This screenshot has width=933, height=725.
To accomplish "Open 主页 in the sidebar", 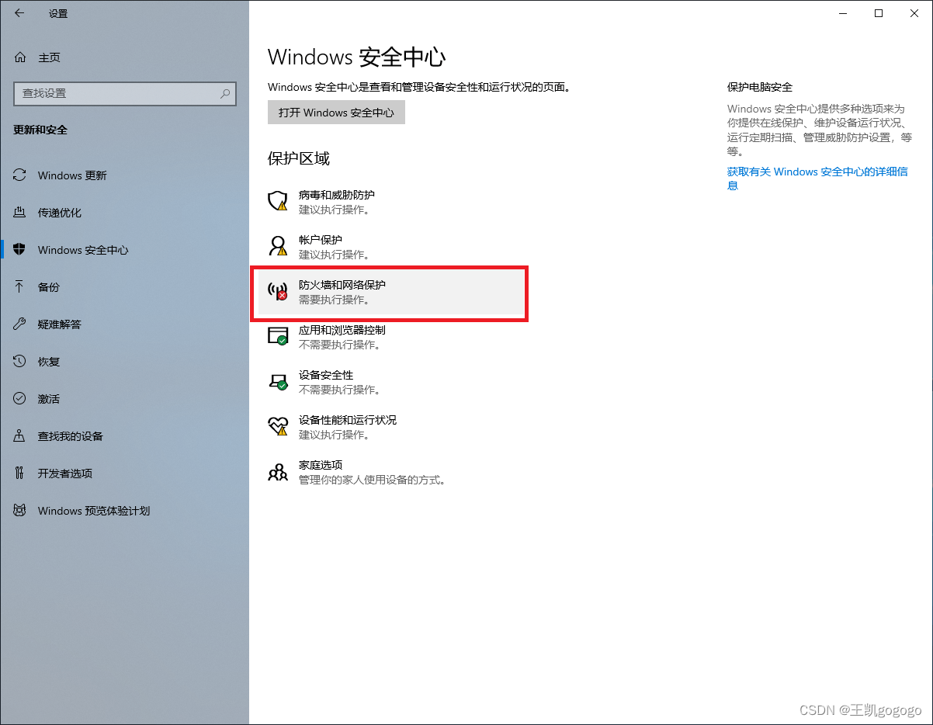I will (124, 57).
